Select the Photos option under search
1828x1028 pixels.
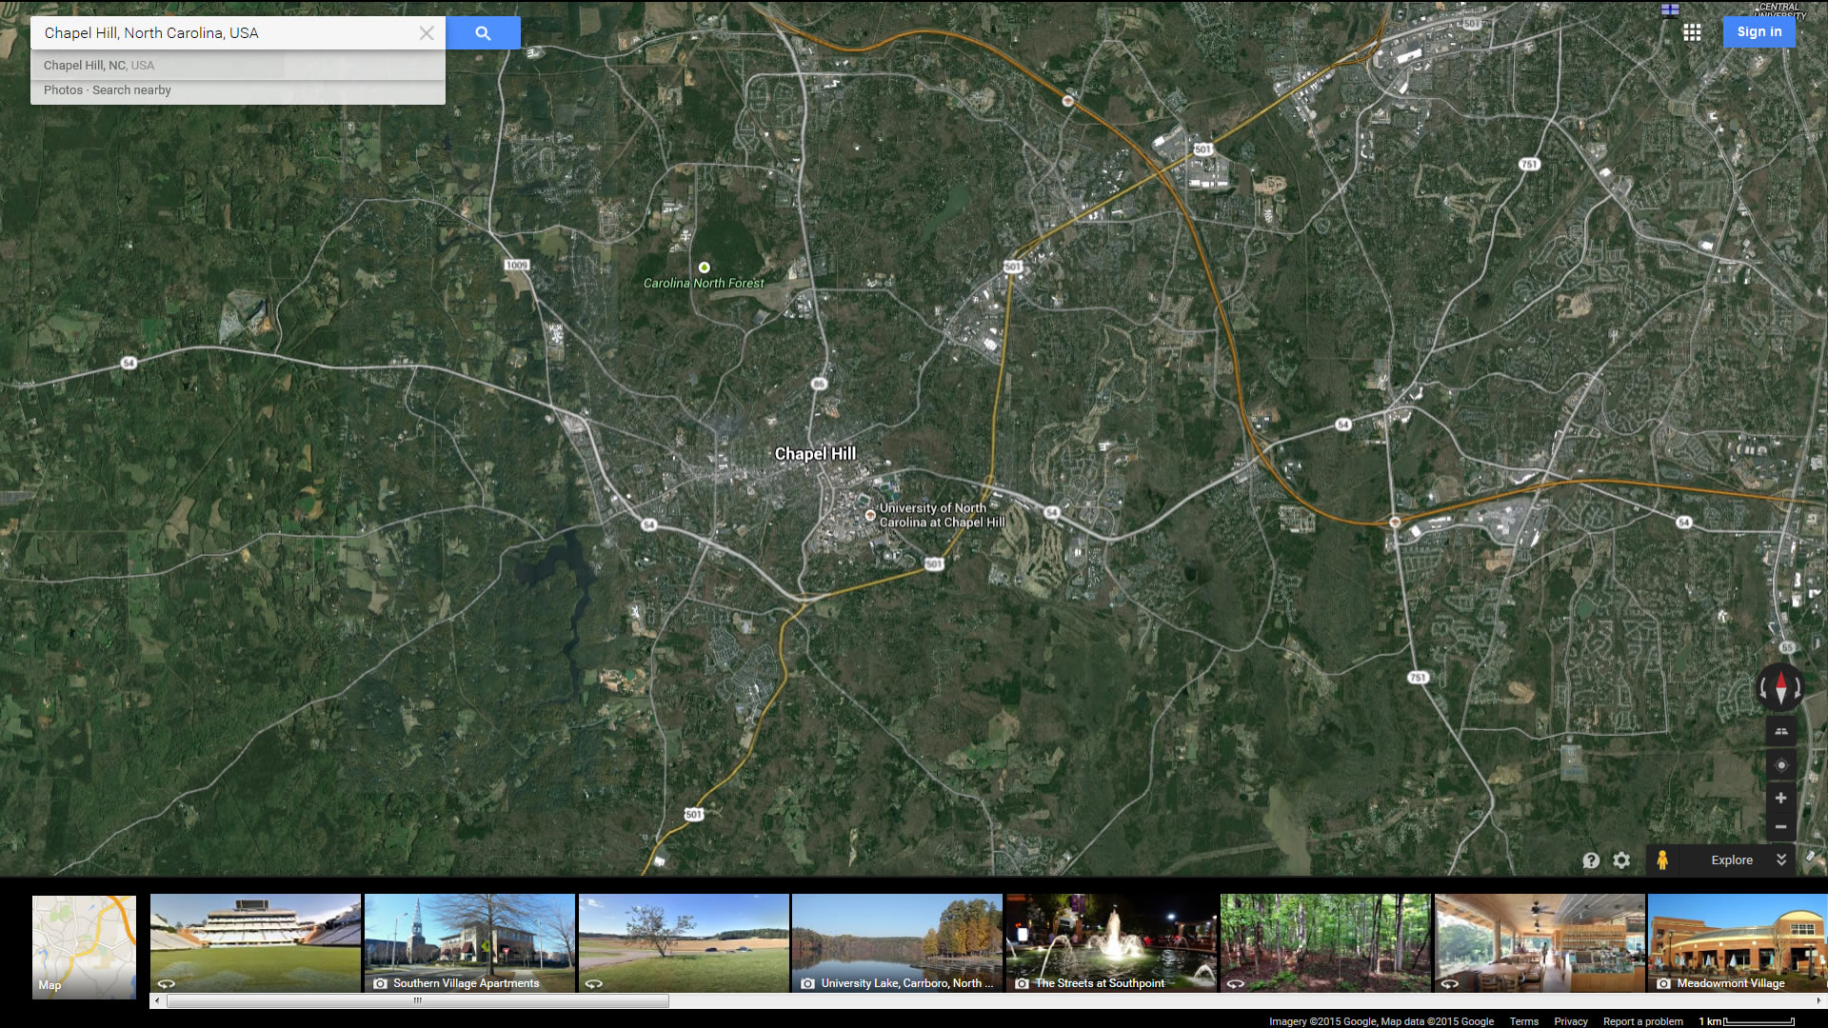[63, 90]
